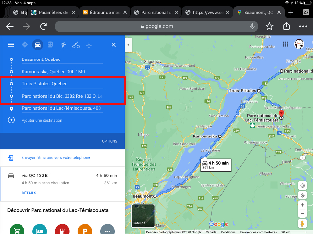Click the Street View pegman icon

click(303, 222)
